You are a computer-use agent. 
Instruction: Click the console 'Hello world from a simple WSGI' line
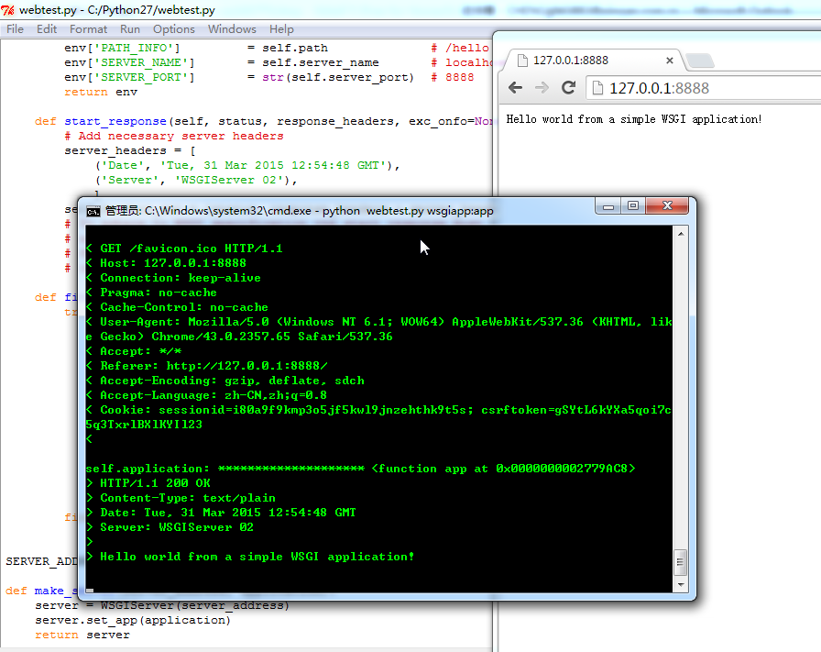pyautogui.click(x=250, y=557)
